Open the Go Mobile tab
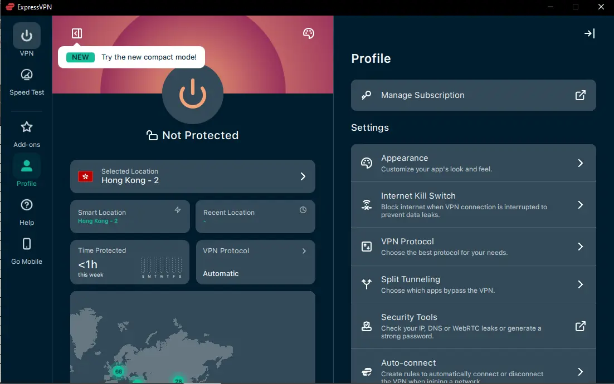This screenshot has height=384, width=614. (x=27, y=251)
